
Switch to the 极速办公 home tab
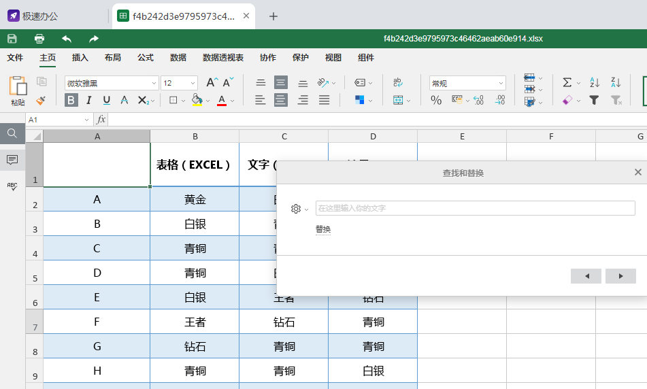click(32, 16)
